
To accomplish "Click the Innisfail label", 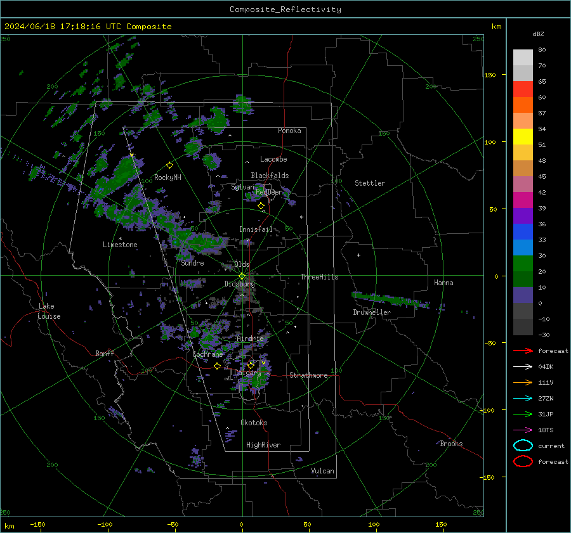I will tap(256, 229).
